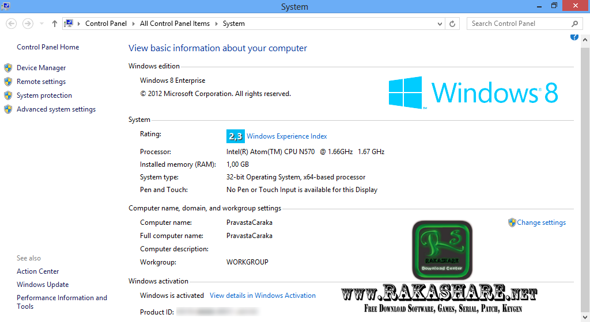Select All Control Panel Items breadcrumb
The image size is (590, 322).
tap(175, 24)
